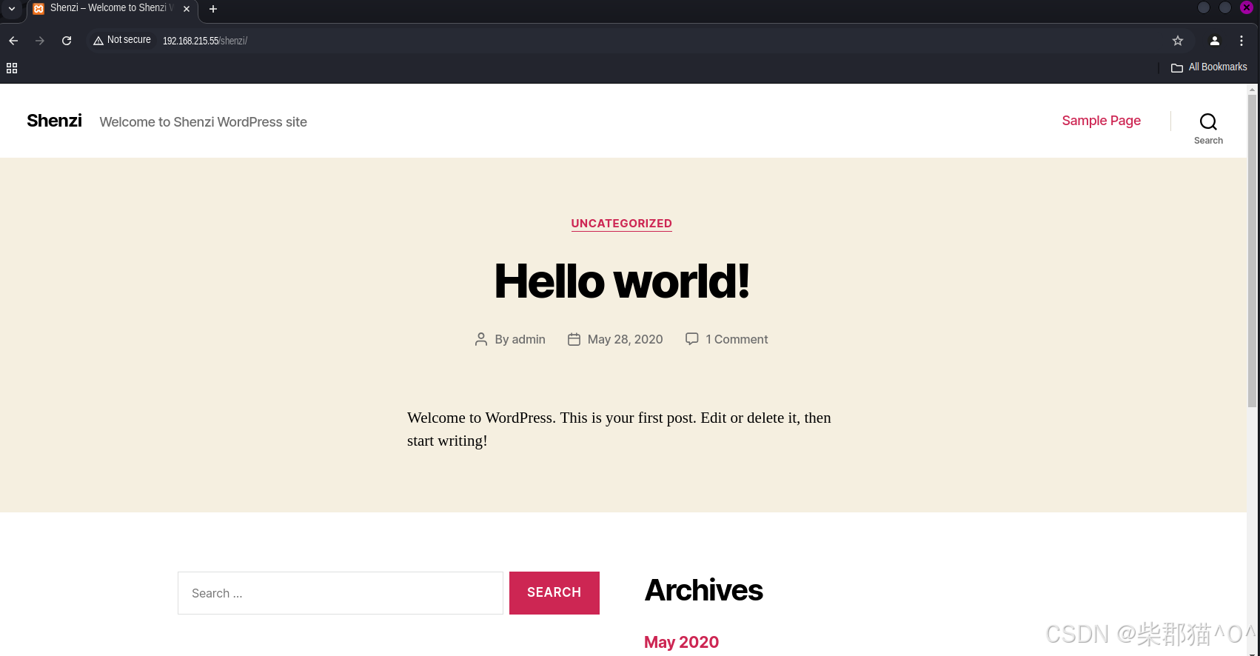Open the Sample Page menu link
1260x656 pixels.
[1101, 121]
